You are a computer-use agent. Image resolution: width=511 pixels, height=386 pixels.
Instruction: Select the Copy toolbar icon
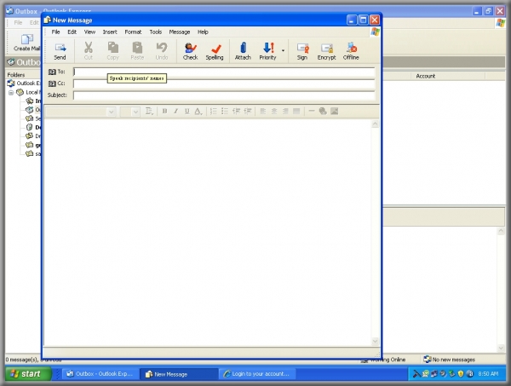pos(113,51)
